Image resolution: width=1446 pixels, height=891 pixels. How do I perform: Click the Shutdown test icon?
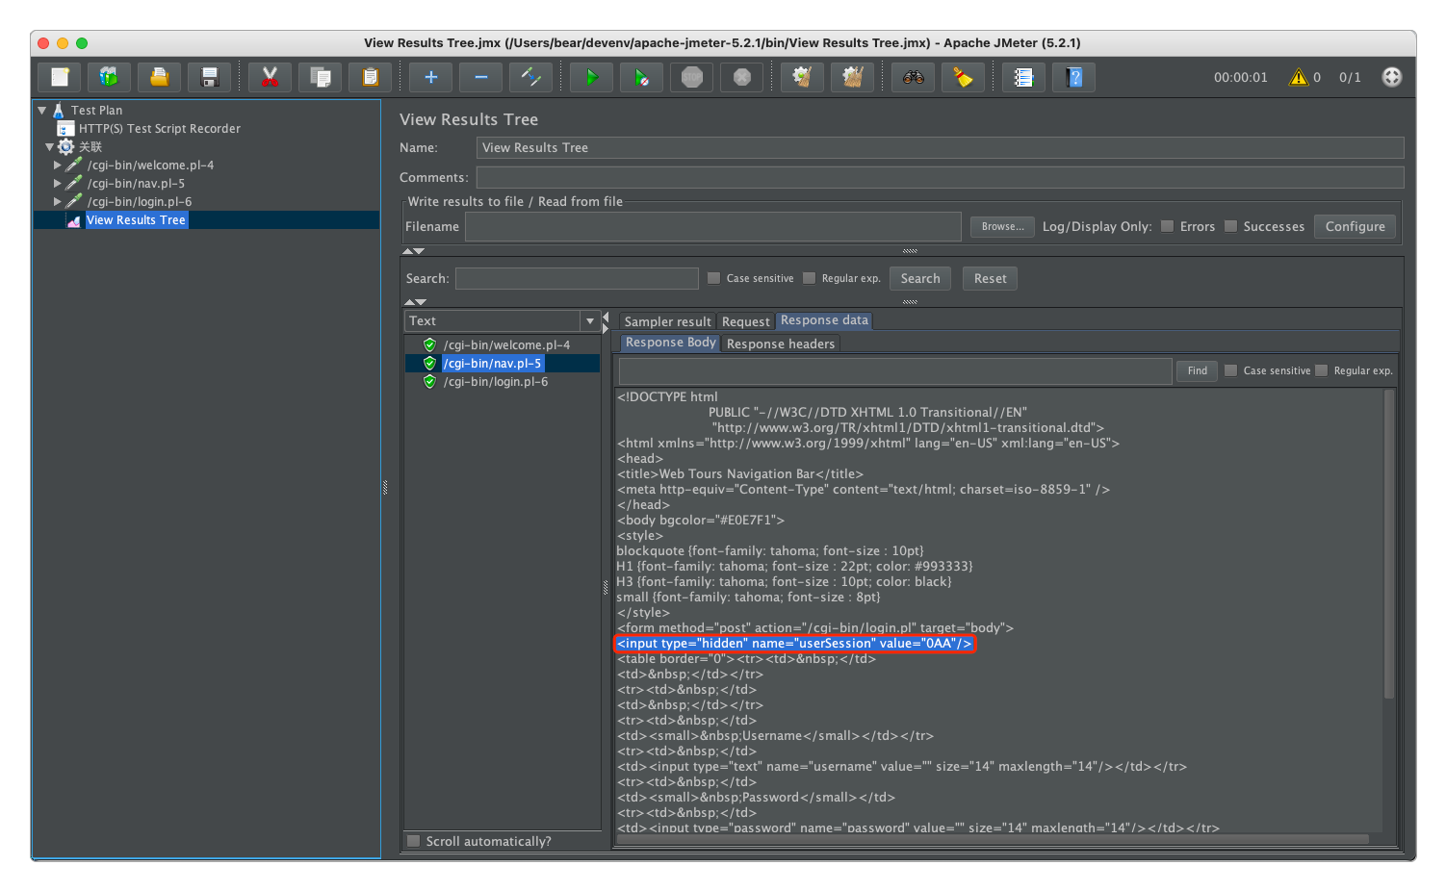point(741,77)
